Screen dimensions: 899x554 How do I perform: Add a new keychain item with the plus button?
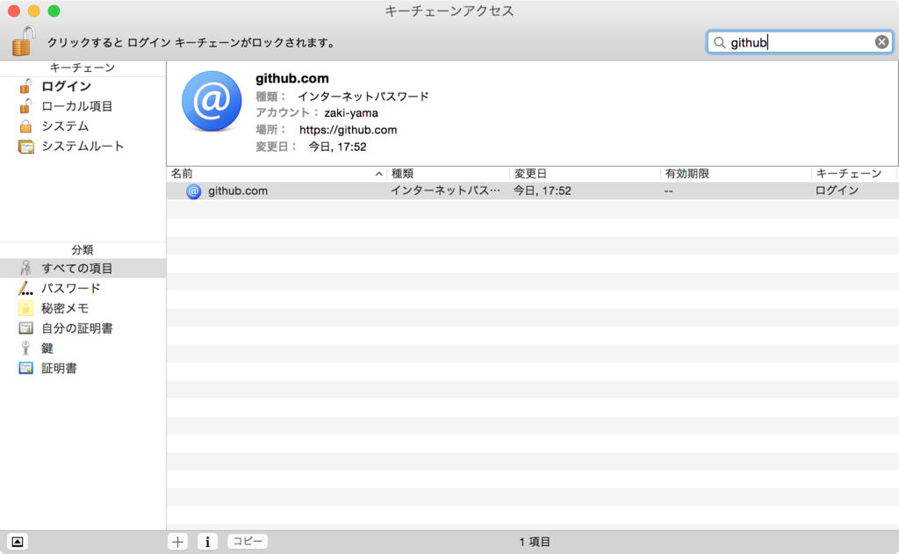click(177, 541)
